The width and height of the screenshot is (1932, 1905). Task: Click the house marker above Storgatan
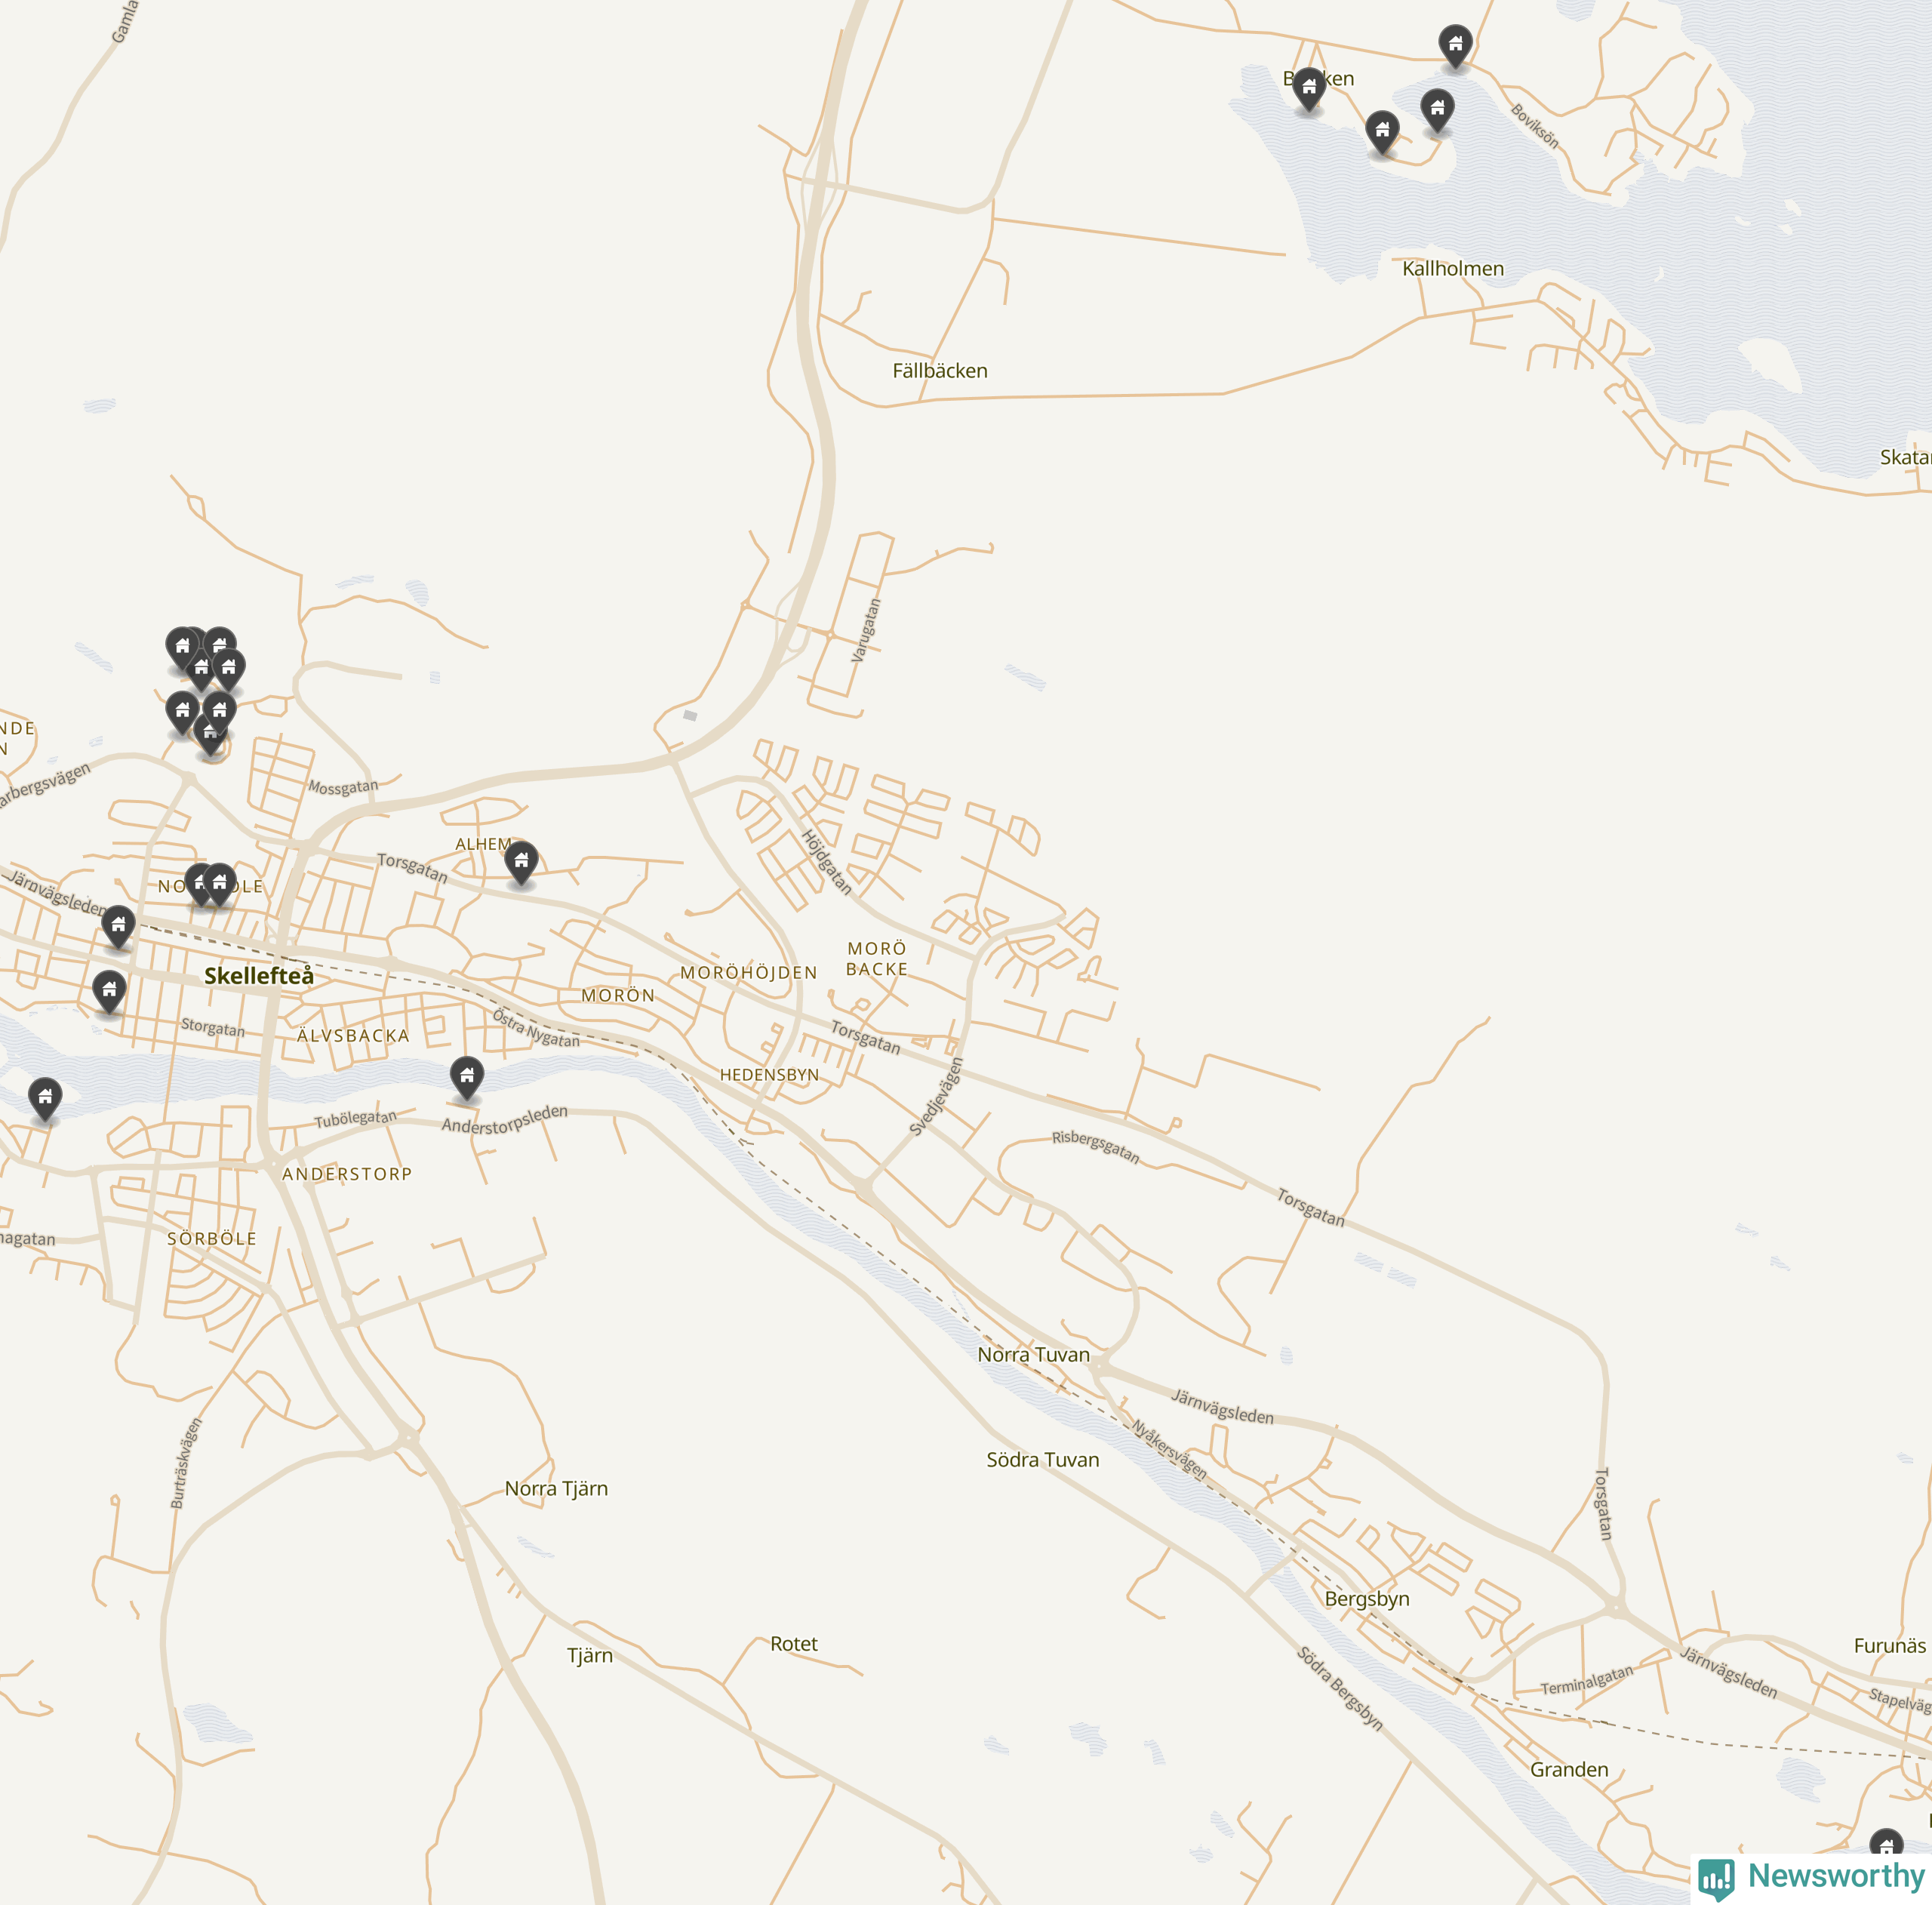click(109, 992)
